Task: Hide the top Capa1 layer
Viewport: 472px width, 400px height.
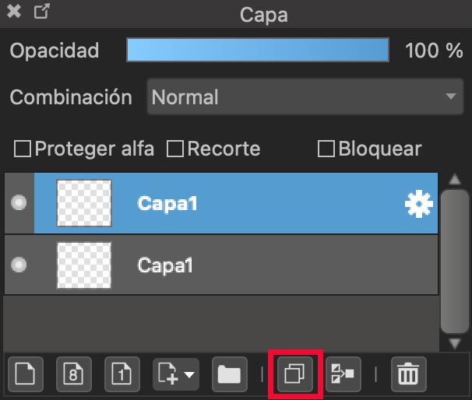Action: coord(19,202)
